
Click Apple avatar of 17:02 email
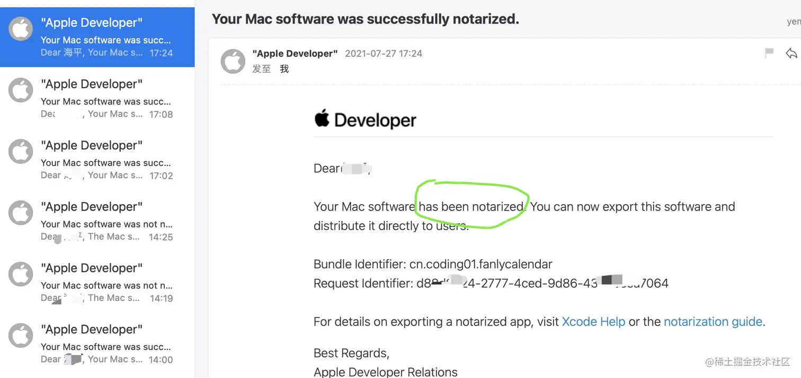[x=21, y=152]
